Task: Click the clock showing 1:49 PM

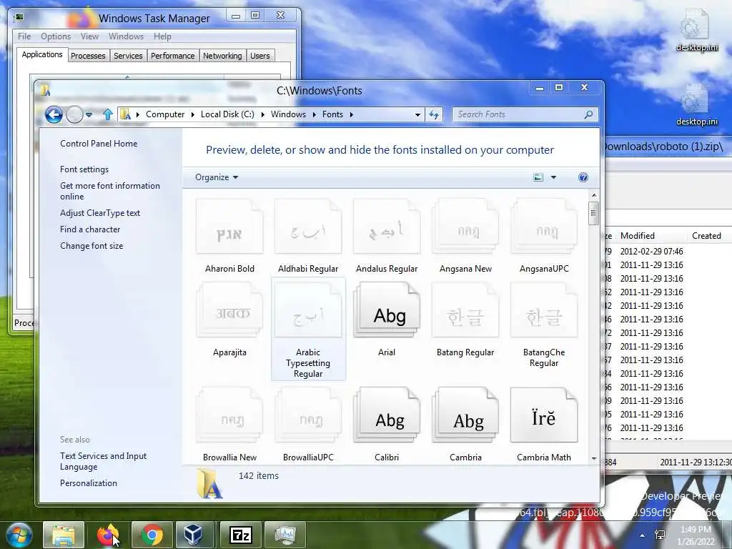Action: coord(696,530)
